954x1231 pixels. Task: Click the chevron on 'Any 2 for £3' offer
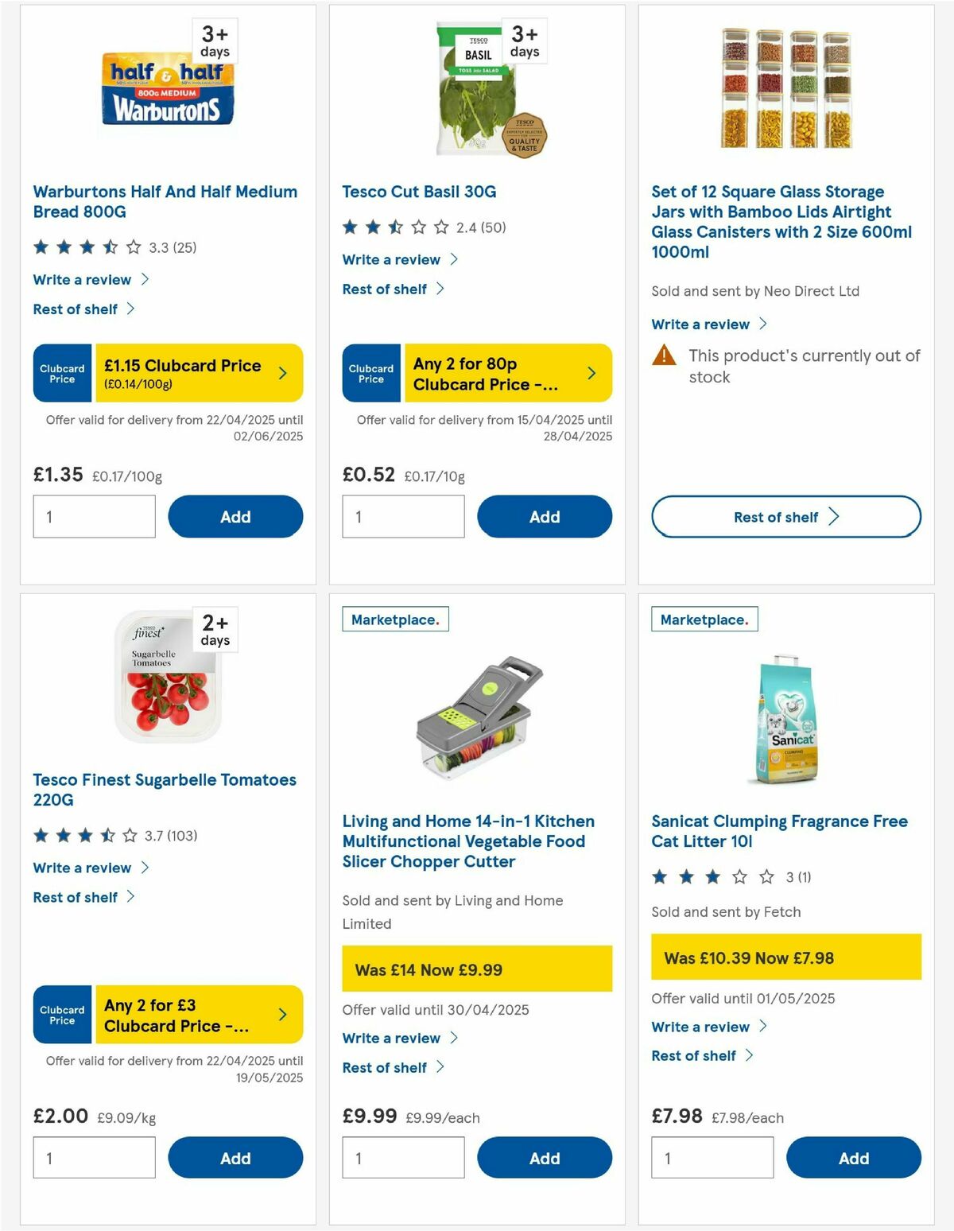(282, 1014)
